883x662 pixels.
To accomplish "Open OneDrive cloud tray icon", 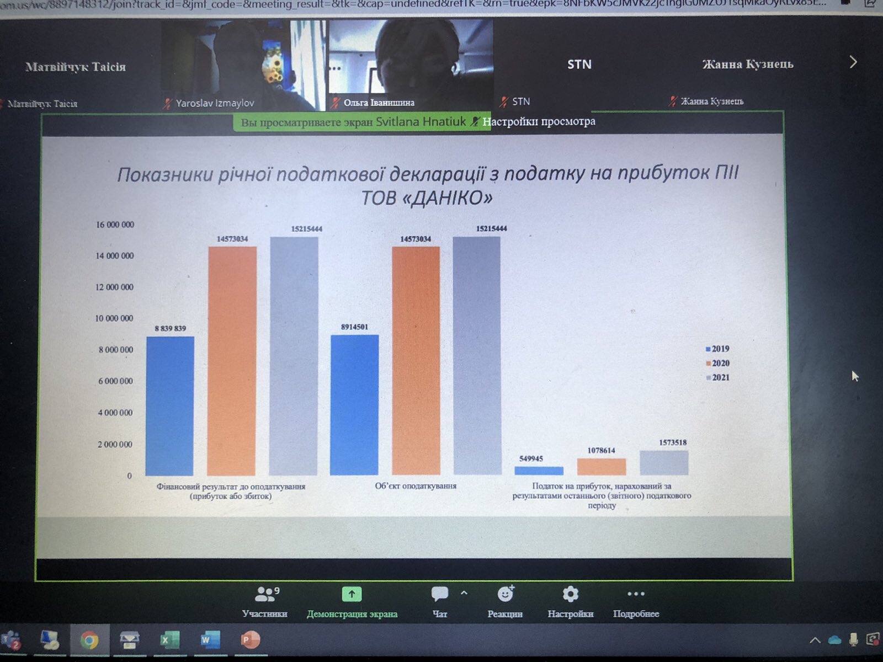I will coord(834,640).
